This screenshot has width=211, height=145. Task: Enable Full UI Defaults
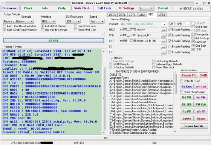pos(110,64)
